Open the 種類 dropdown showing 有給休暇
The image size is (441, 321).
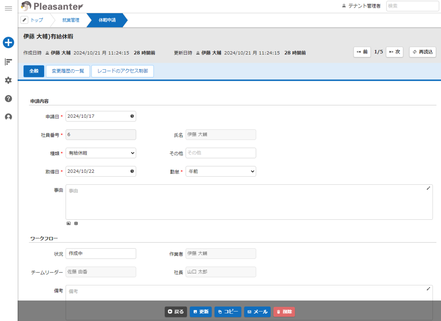click(101, 153)
